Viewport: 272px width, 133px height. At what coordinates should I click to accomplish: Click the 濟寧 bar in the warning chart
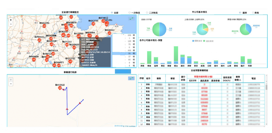(189, 60)
